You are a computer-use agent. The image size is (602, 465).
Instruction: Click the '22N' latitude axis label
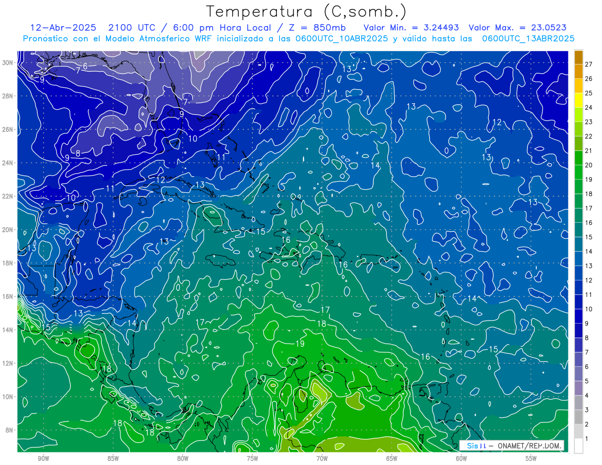click(x=8, y=196)
